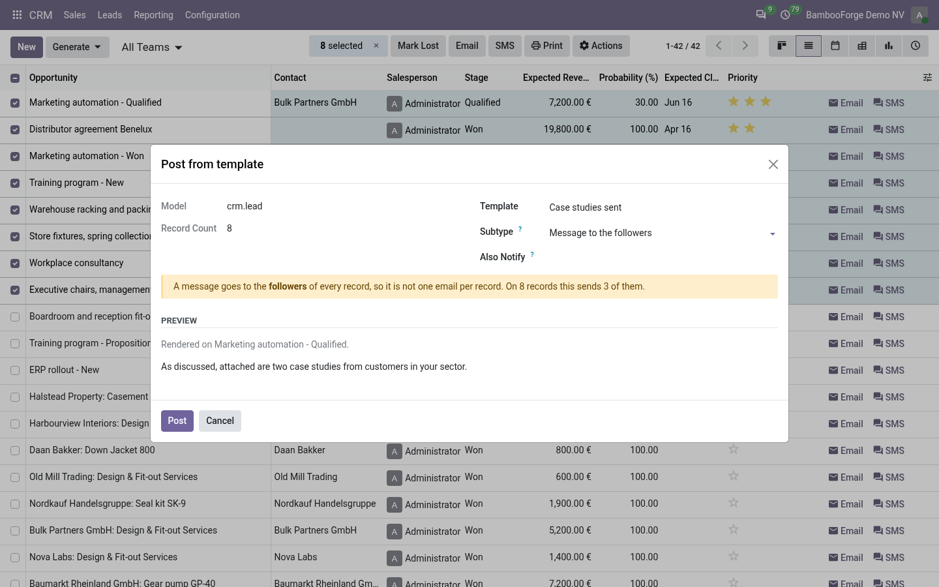The image size is (939, 587).
Task: Switch to calendar view
Action: [835, 46]
